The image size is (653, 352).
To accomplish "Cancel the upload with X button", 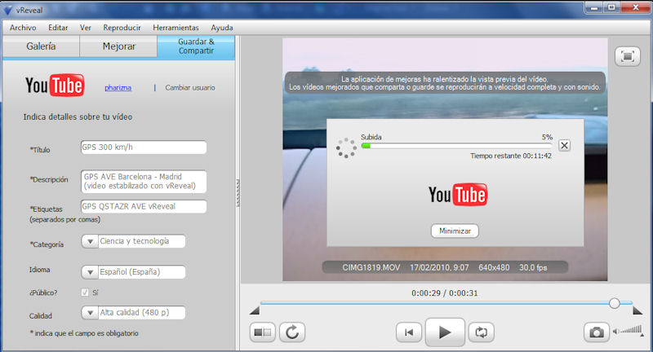I will click(x=564, y=146).
